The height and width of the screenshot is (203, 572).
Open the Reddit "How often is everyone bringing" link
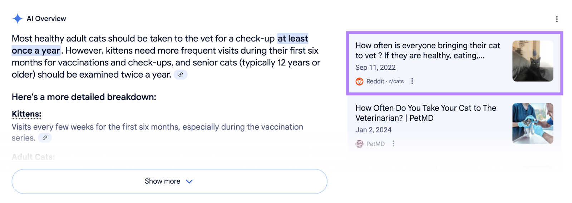click(428, 50)
